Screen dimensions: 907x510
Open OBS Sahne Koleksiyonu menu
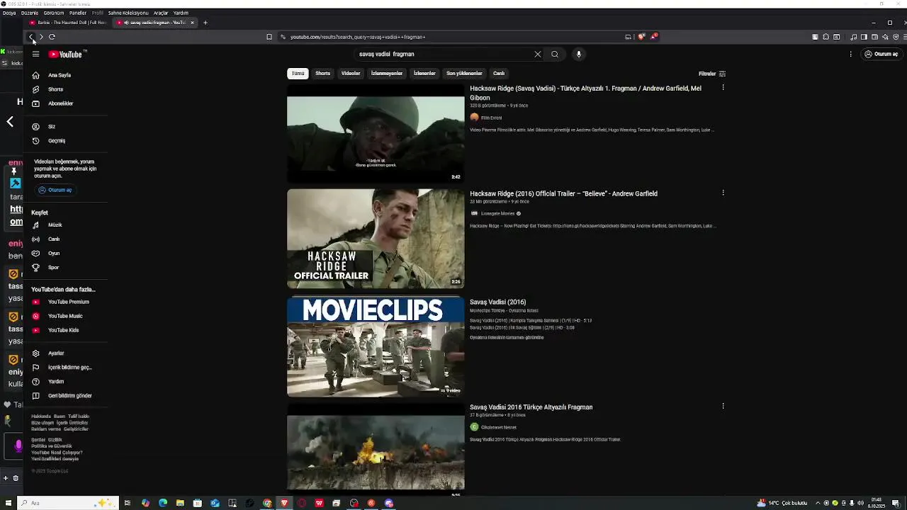[128, 13]
